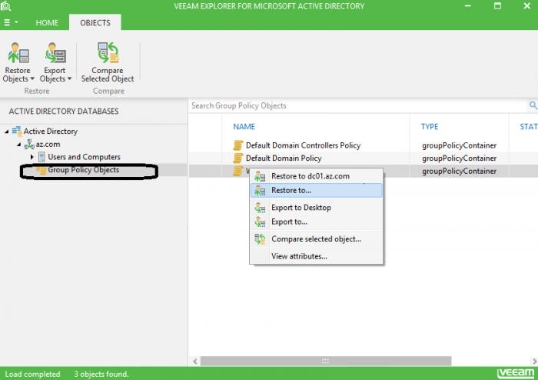Sort by the TYPE column header

(429, 127)
